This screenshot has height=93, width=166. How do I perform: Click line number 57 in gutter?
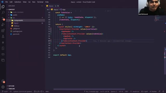tap(49, 41)
